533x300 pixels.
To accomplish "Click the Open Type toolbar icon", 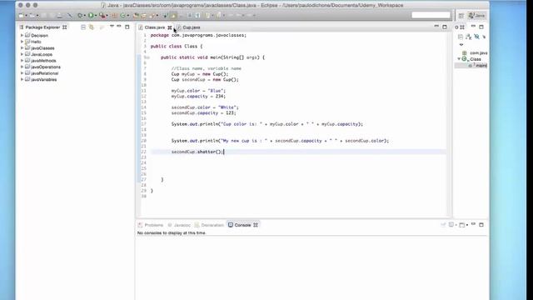I will (137, 15).
